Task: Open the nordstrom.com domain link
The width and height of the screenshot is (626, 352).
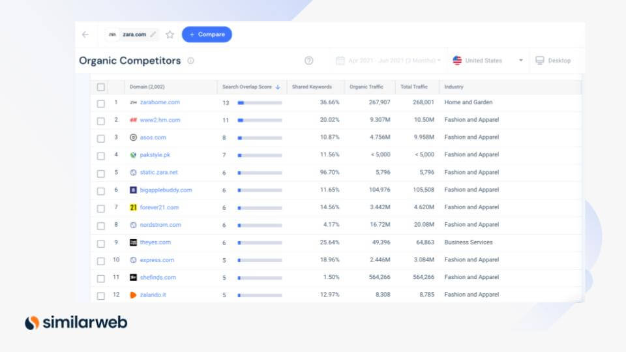Action: click(160, 225)
